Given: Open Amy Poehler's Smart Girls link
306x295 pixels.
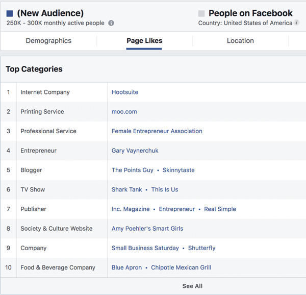Looking at the screenshot, I should point(147,229).
